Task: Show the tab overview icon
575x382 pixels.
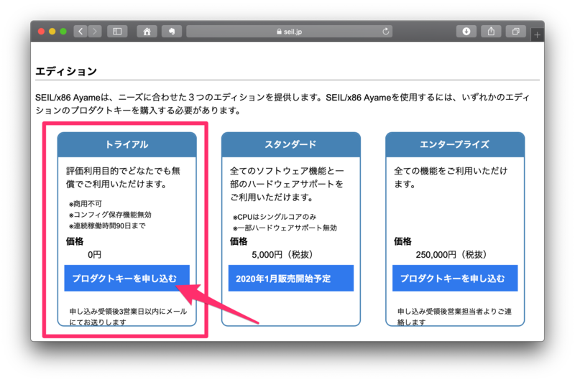Action: click(515, 32)
